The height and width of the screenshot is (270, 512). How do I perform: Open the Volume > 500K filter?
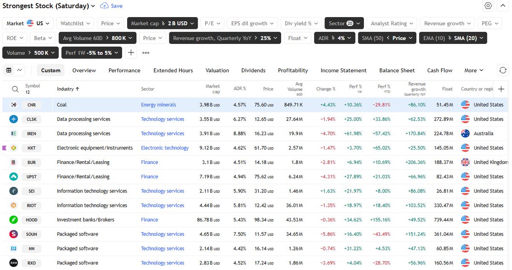point(31,53)
